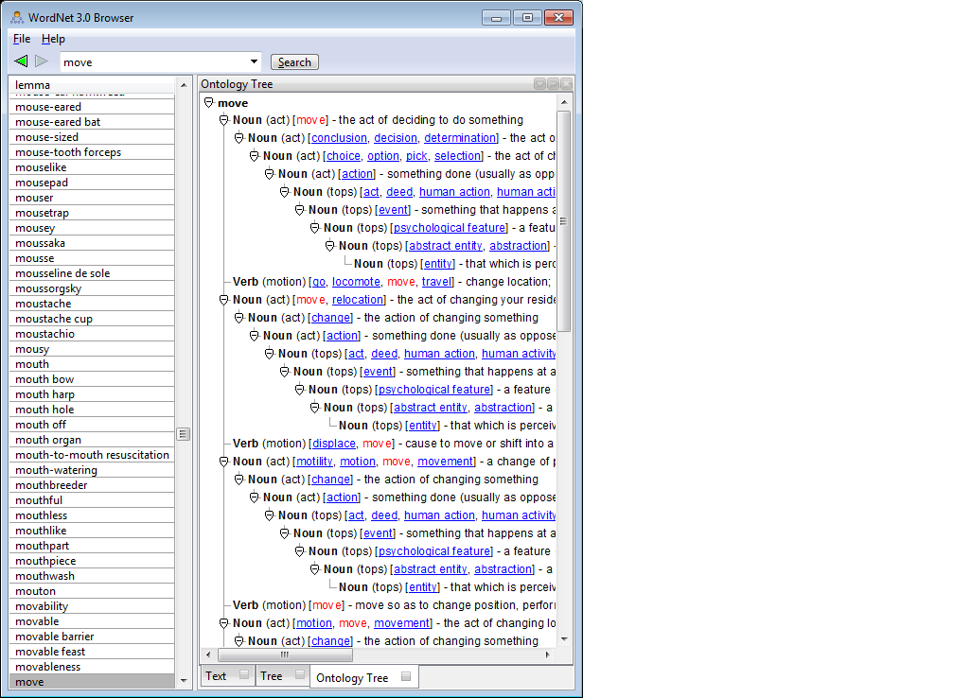Viewport: 954px width, 698px height.
Task: Click the 'motility' link
Action: tap(314, 462)
